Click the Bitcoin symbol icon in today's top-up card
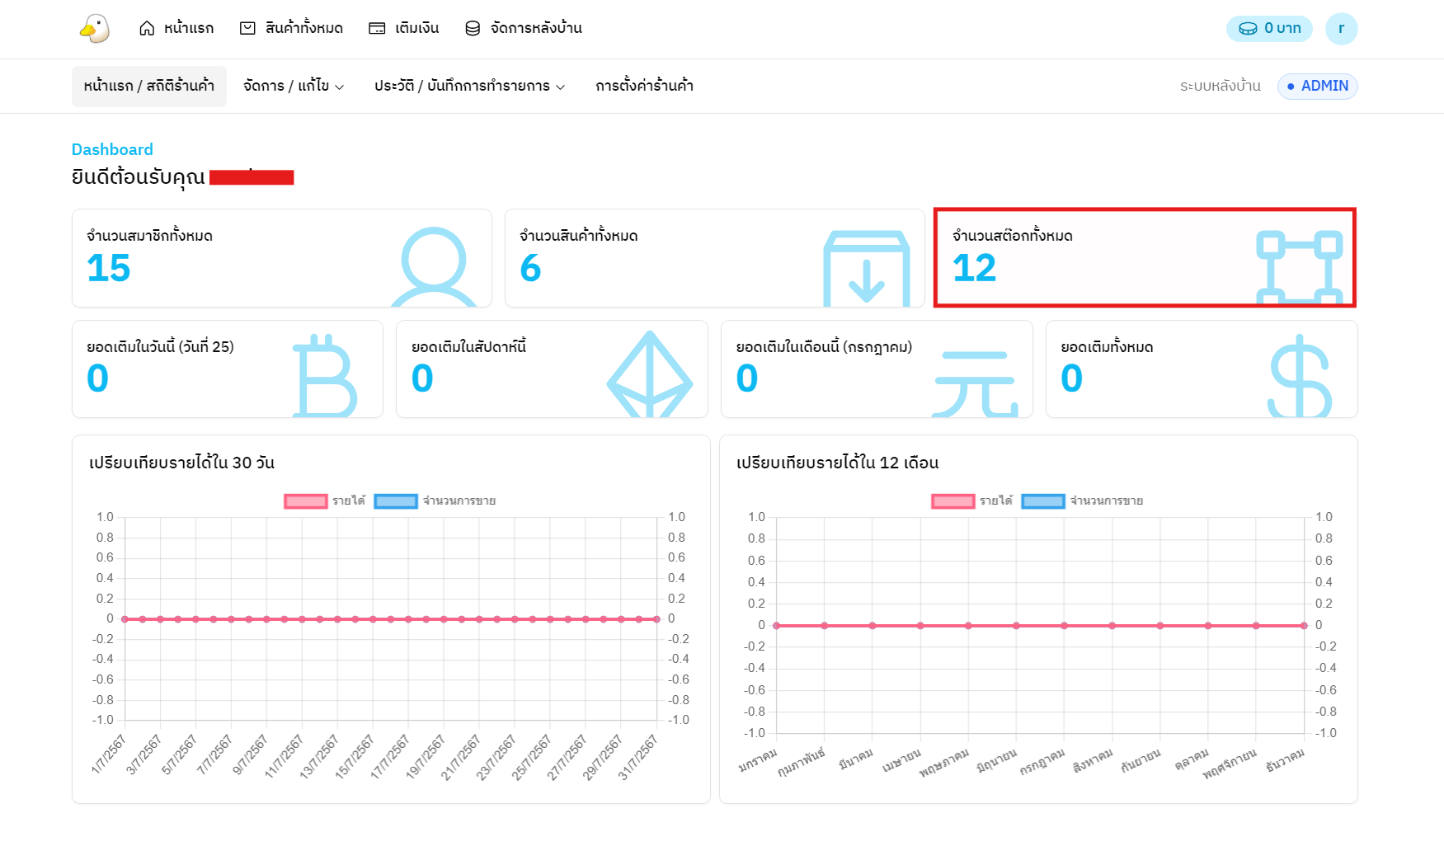 coord(326,375)
